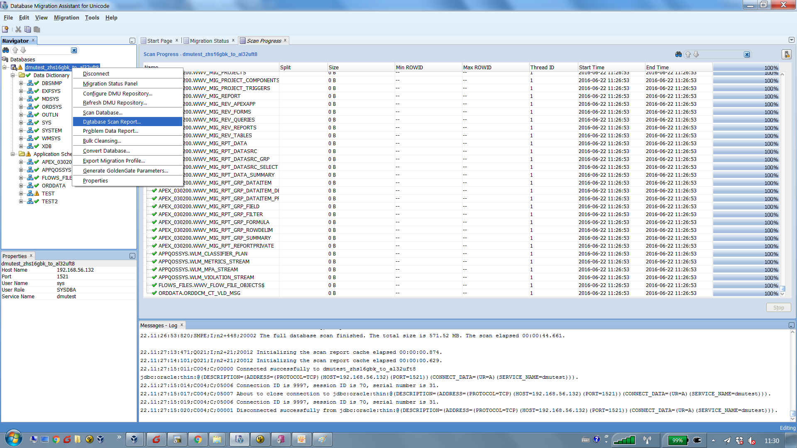The image size is (797, 448).
Task: Minimize the Properties panel
Action: [x=132, y=256]
